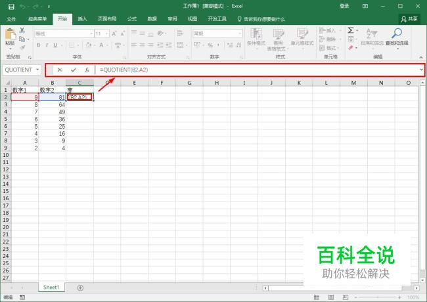Open the 数据 Data tab
The width and height of the screenshot is (427, 302).
pos(152,19)
